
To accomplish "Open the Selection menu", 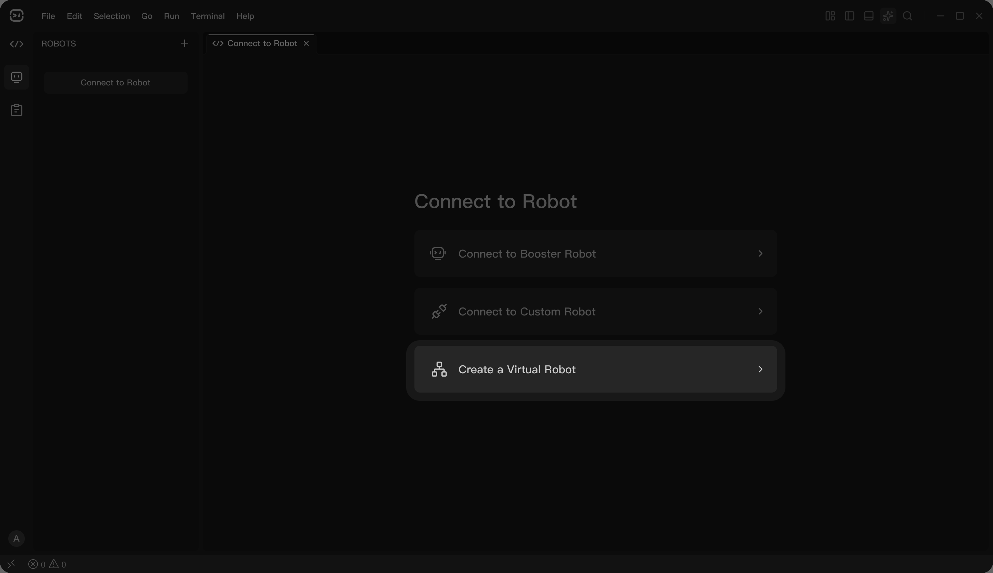I will (111, 16).
